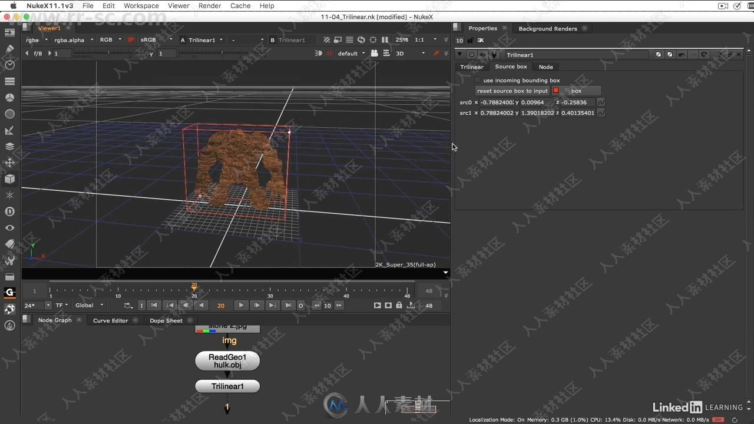Play the timeline forward
This screenshot has width=754, height=424.
(x=241, y=305)
